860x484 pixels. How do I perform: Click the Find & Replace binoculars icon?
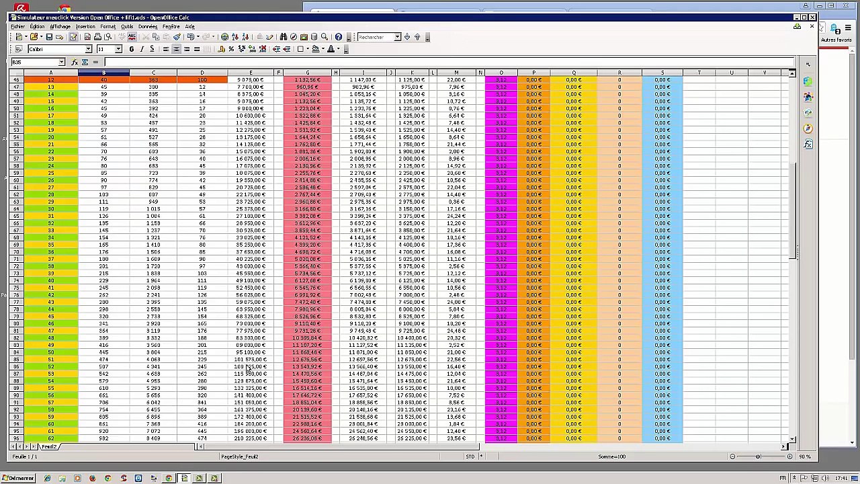(283, 37)
